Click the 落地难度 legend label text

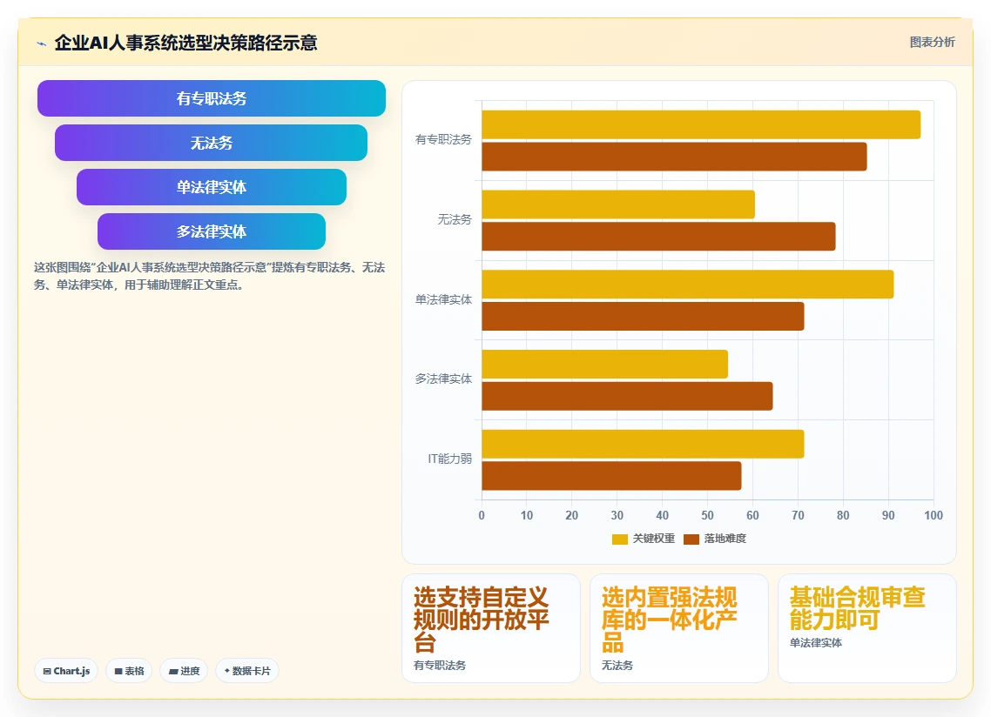click(x=725, y=539)
